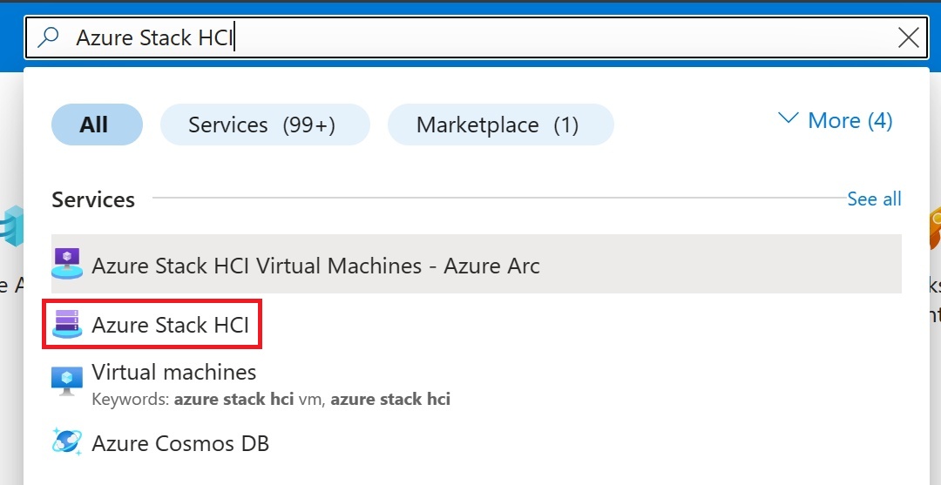The height and width of the screenshot is (485, 941).
Task: Open the See all services link
Action: 874,199
